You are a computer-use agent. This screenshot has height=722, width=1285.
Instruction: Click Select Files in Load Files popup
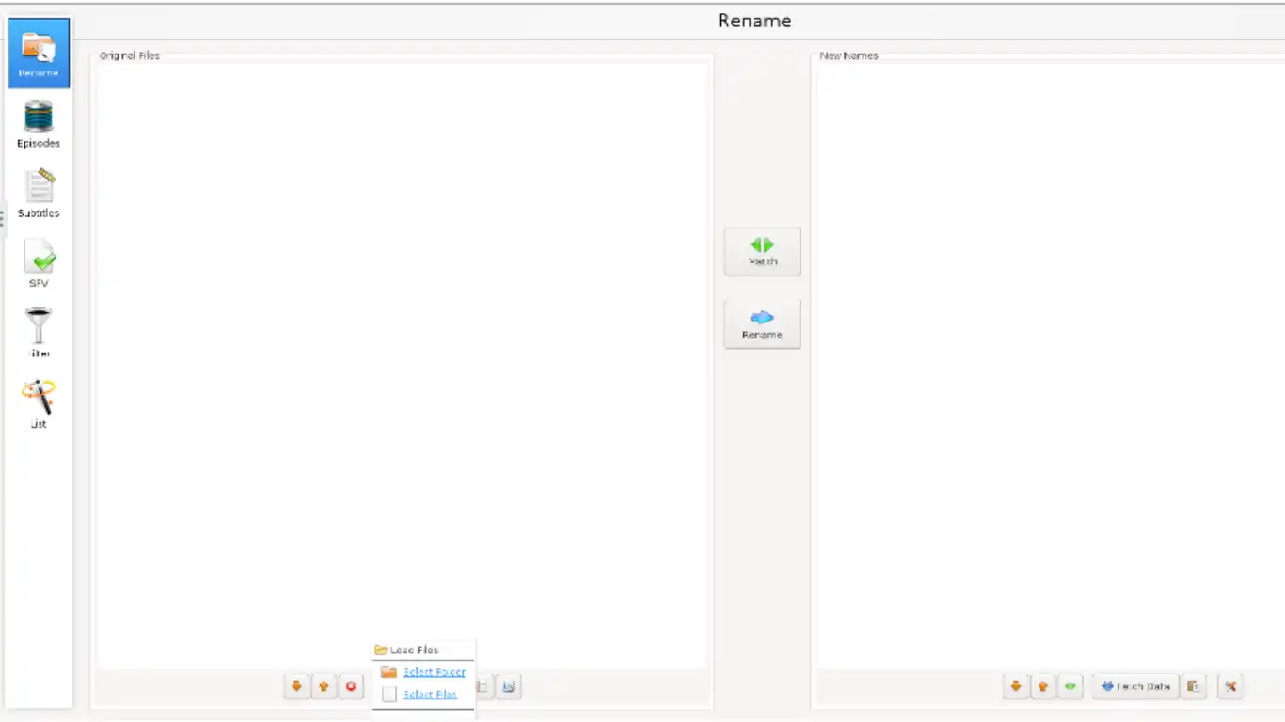point(430,695)
